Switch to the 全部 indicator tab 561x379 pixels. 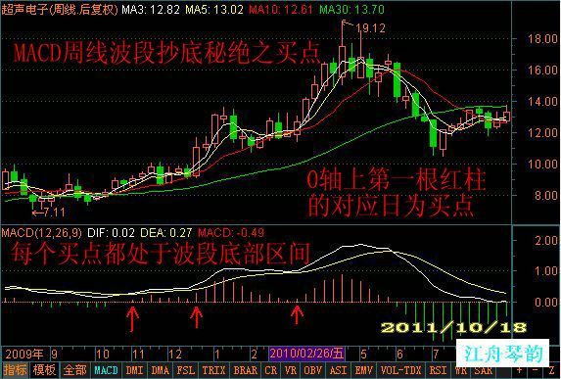coord(74,369)
